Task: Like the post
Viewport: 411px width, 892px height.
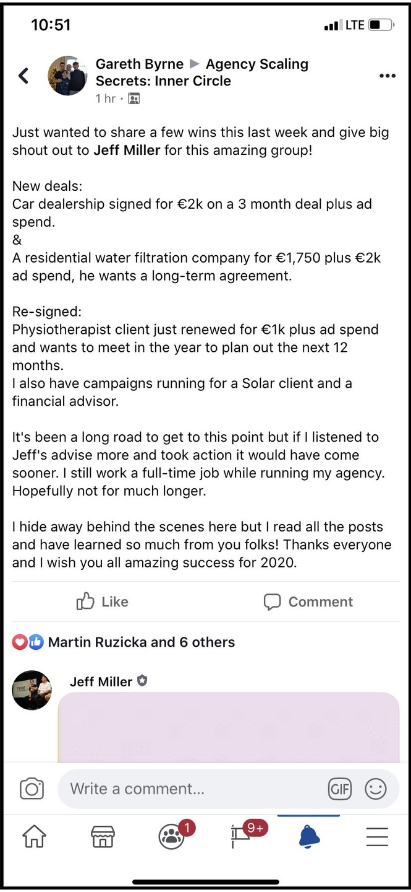Action: click(x=103, y=601)
